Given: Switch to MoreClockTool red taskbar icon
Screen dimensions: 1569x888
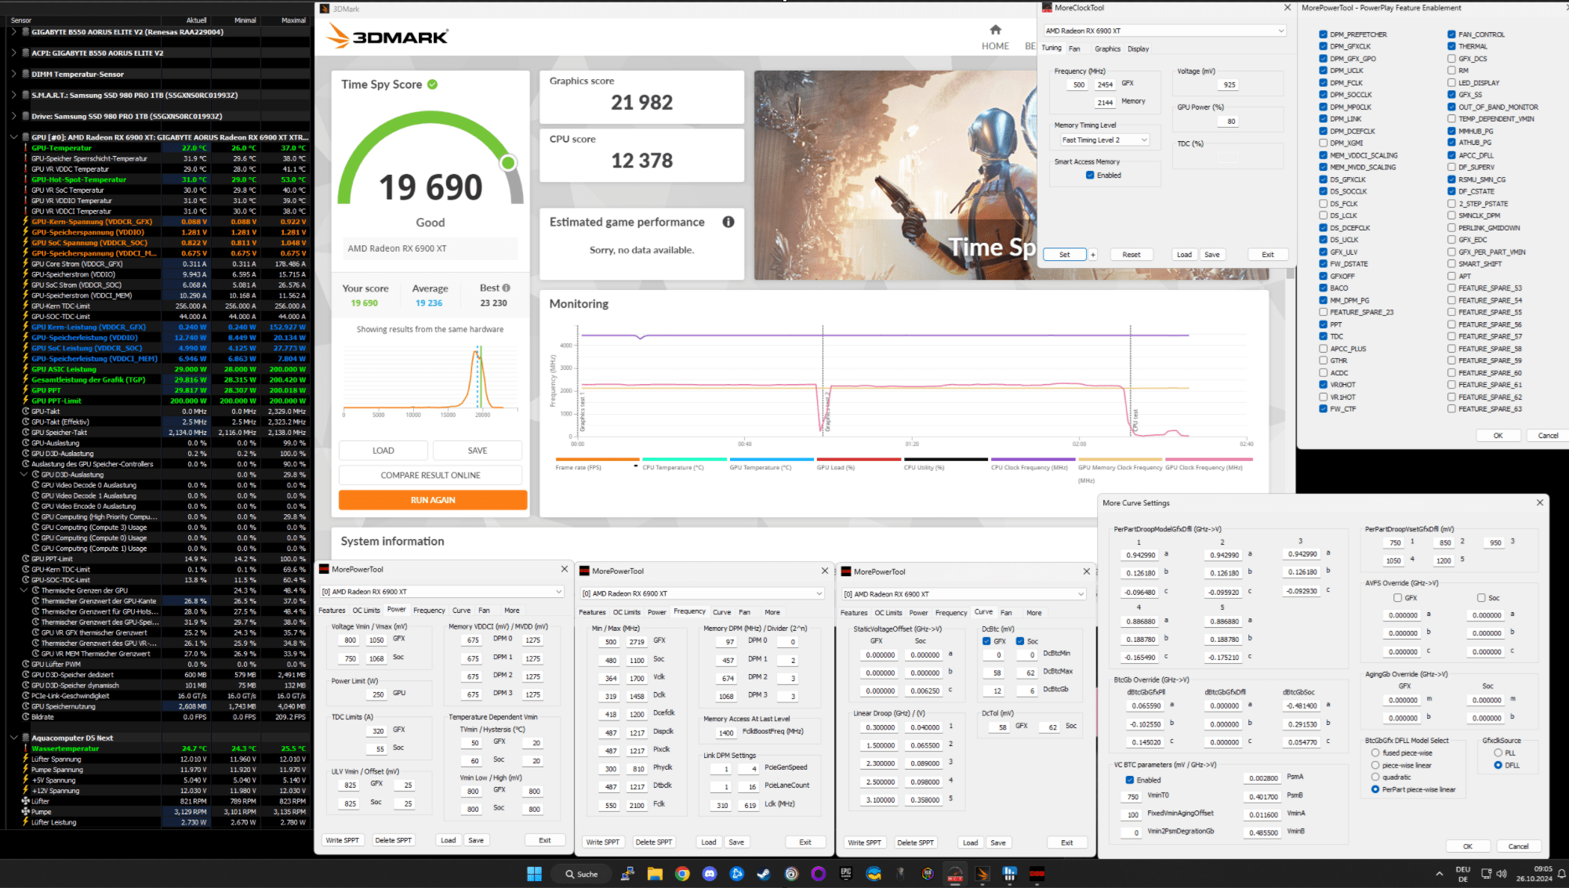Looking at the screenshot, I should coord(1037,874).
